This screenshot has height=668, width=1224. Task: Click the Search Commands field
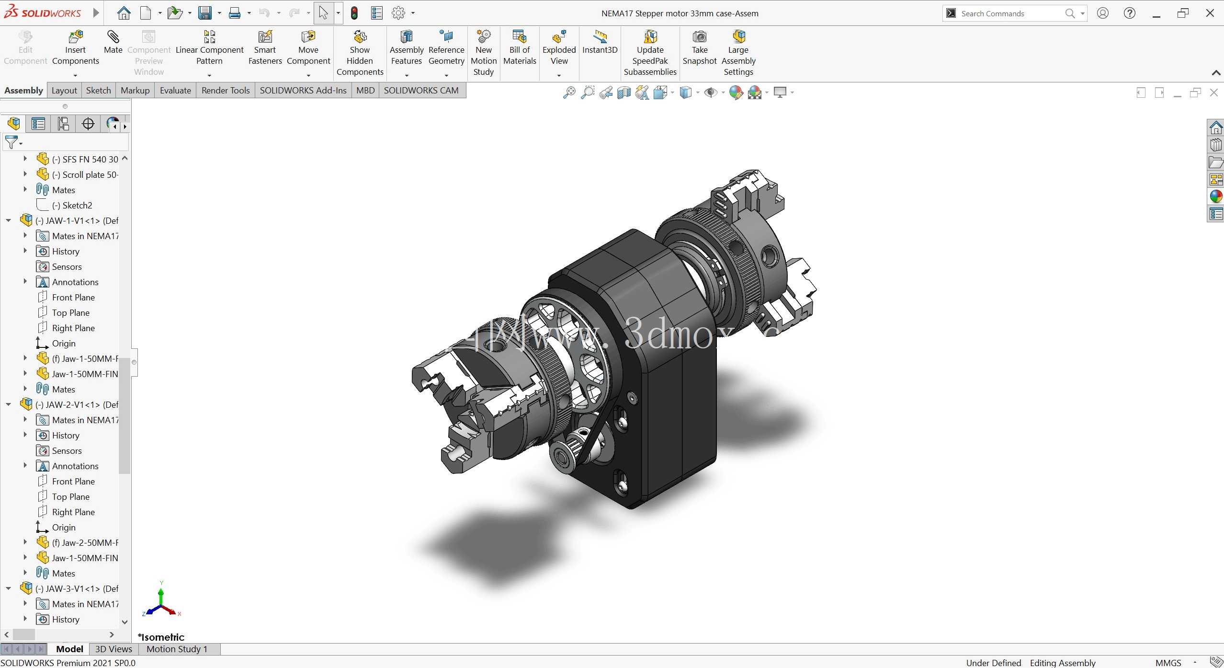pyautogui.click(x=1011, y=13)
